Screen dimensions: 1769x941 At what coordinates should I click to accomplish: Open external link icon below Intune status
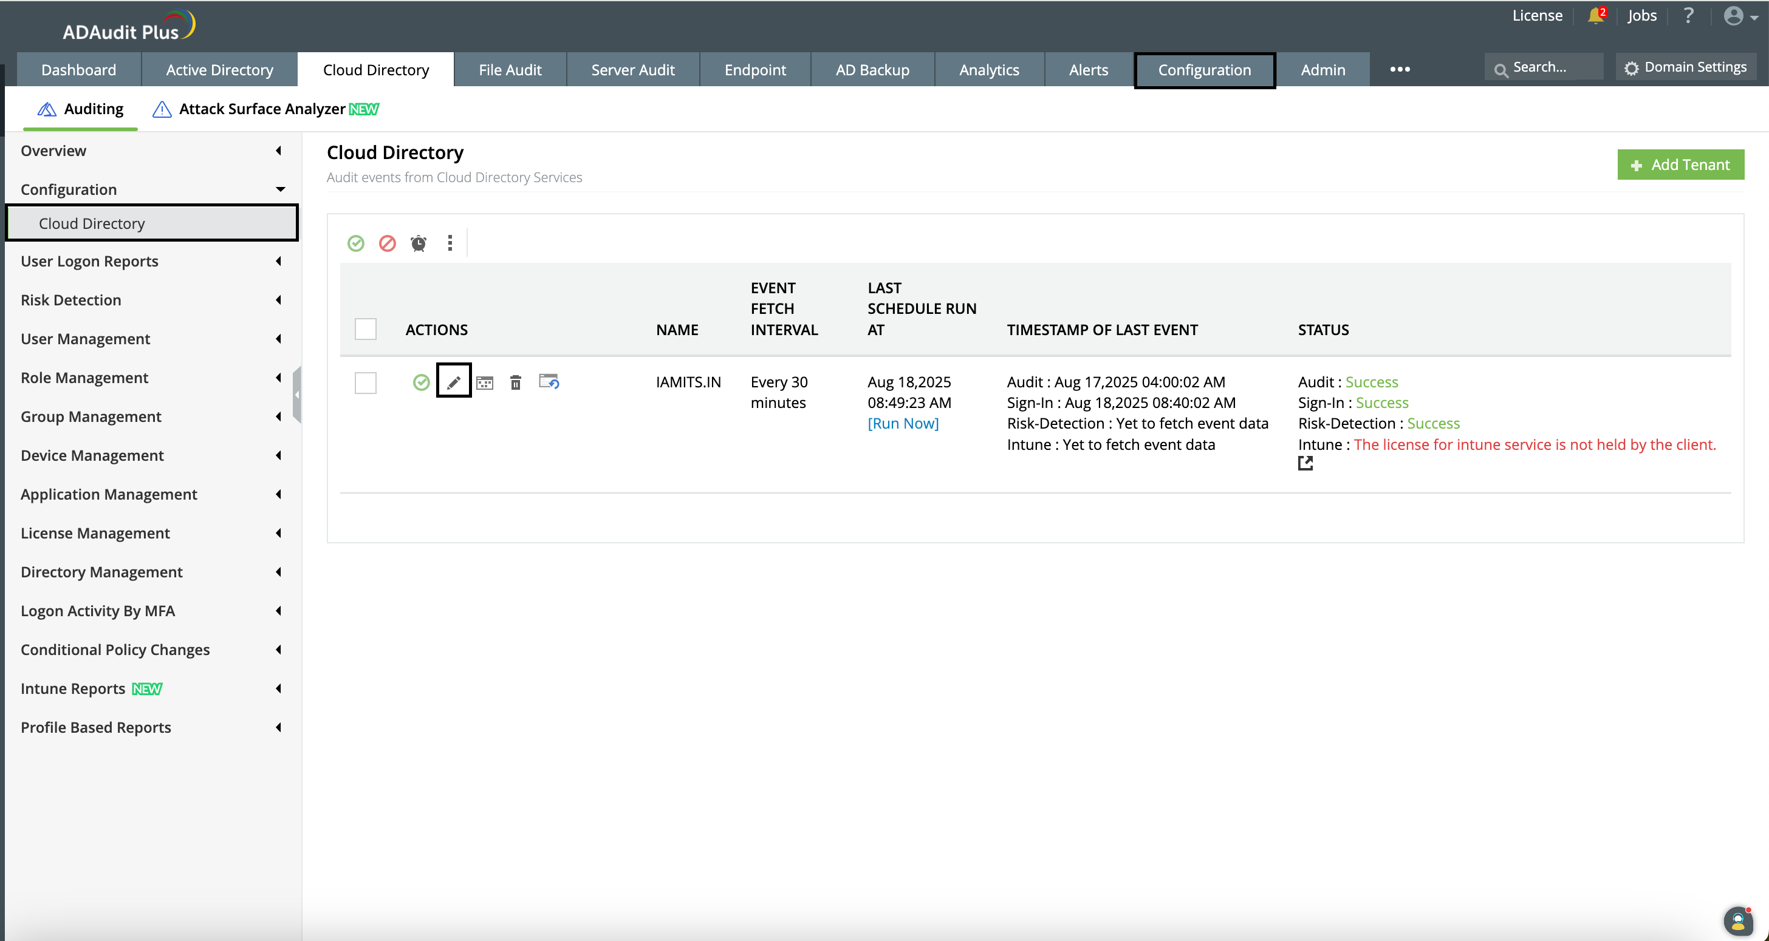(x=1305, y=463)
